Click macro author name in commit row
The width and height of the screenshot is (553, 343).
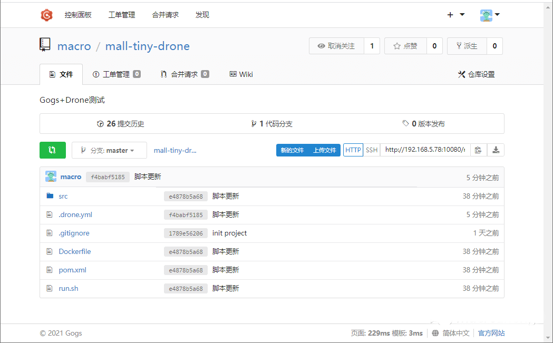click(71, 177)
